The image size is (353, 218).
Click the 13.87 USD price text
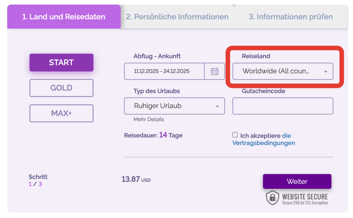coord(136,180)
